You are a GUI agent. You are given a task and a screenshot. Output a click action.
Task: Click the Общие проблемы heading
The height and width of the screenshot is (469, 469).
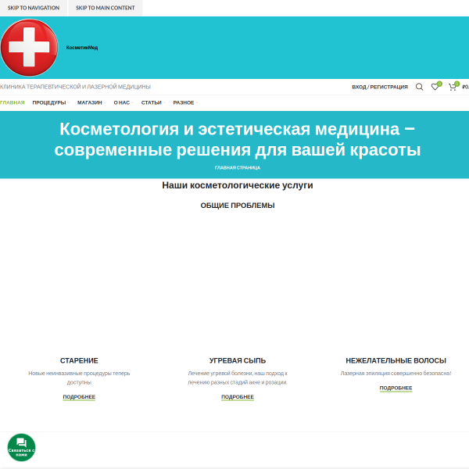(x=238, y=206)
